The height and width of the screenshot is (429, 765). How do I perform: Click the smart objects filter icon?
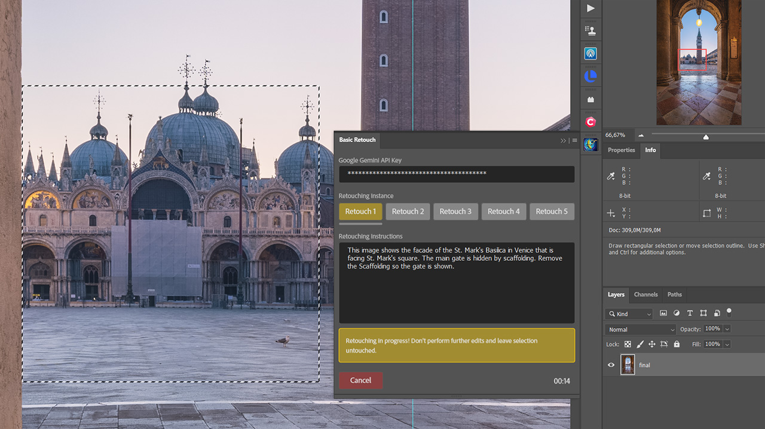(x=717, y=313)
